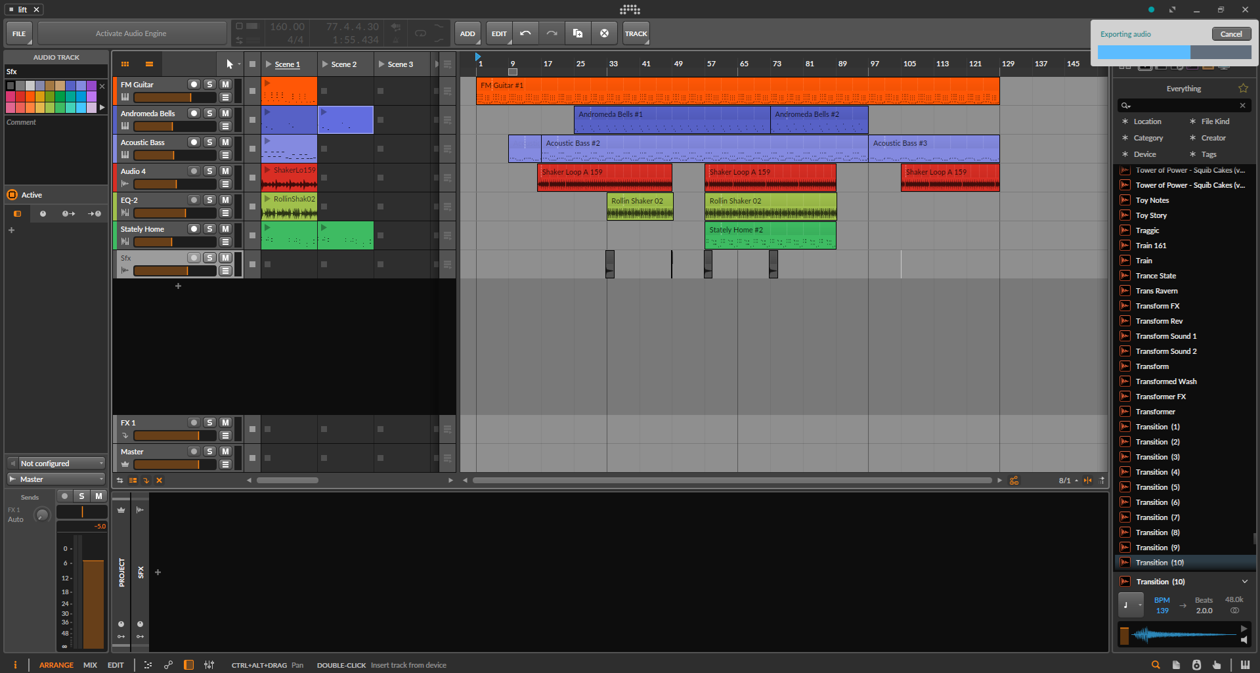Click the browser search input field

click(1183, 105)
